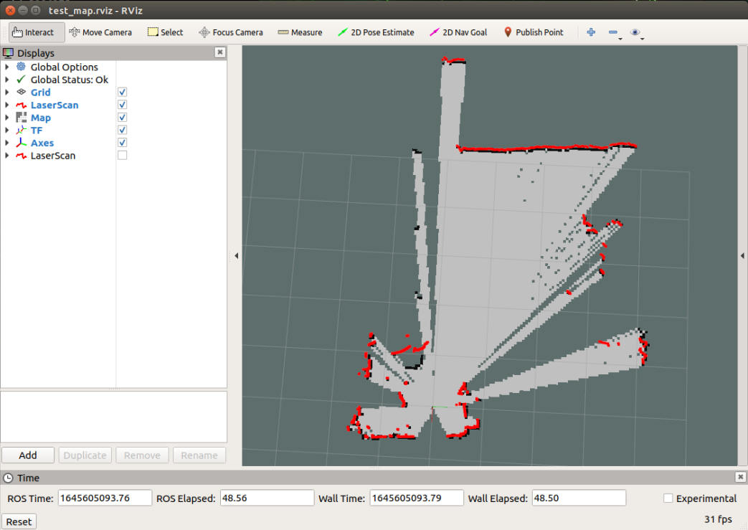748x530 pixels.
Task: Open the minus remove-tool dropdown
Action: (x=614, y=32)
